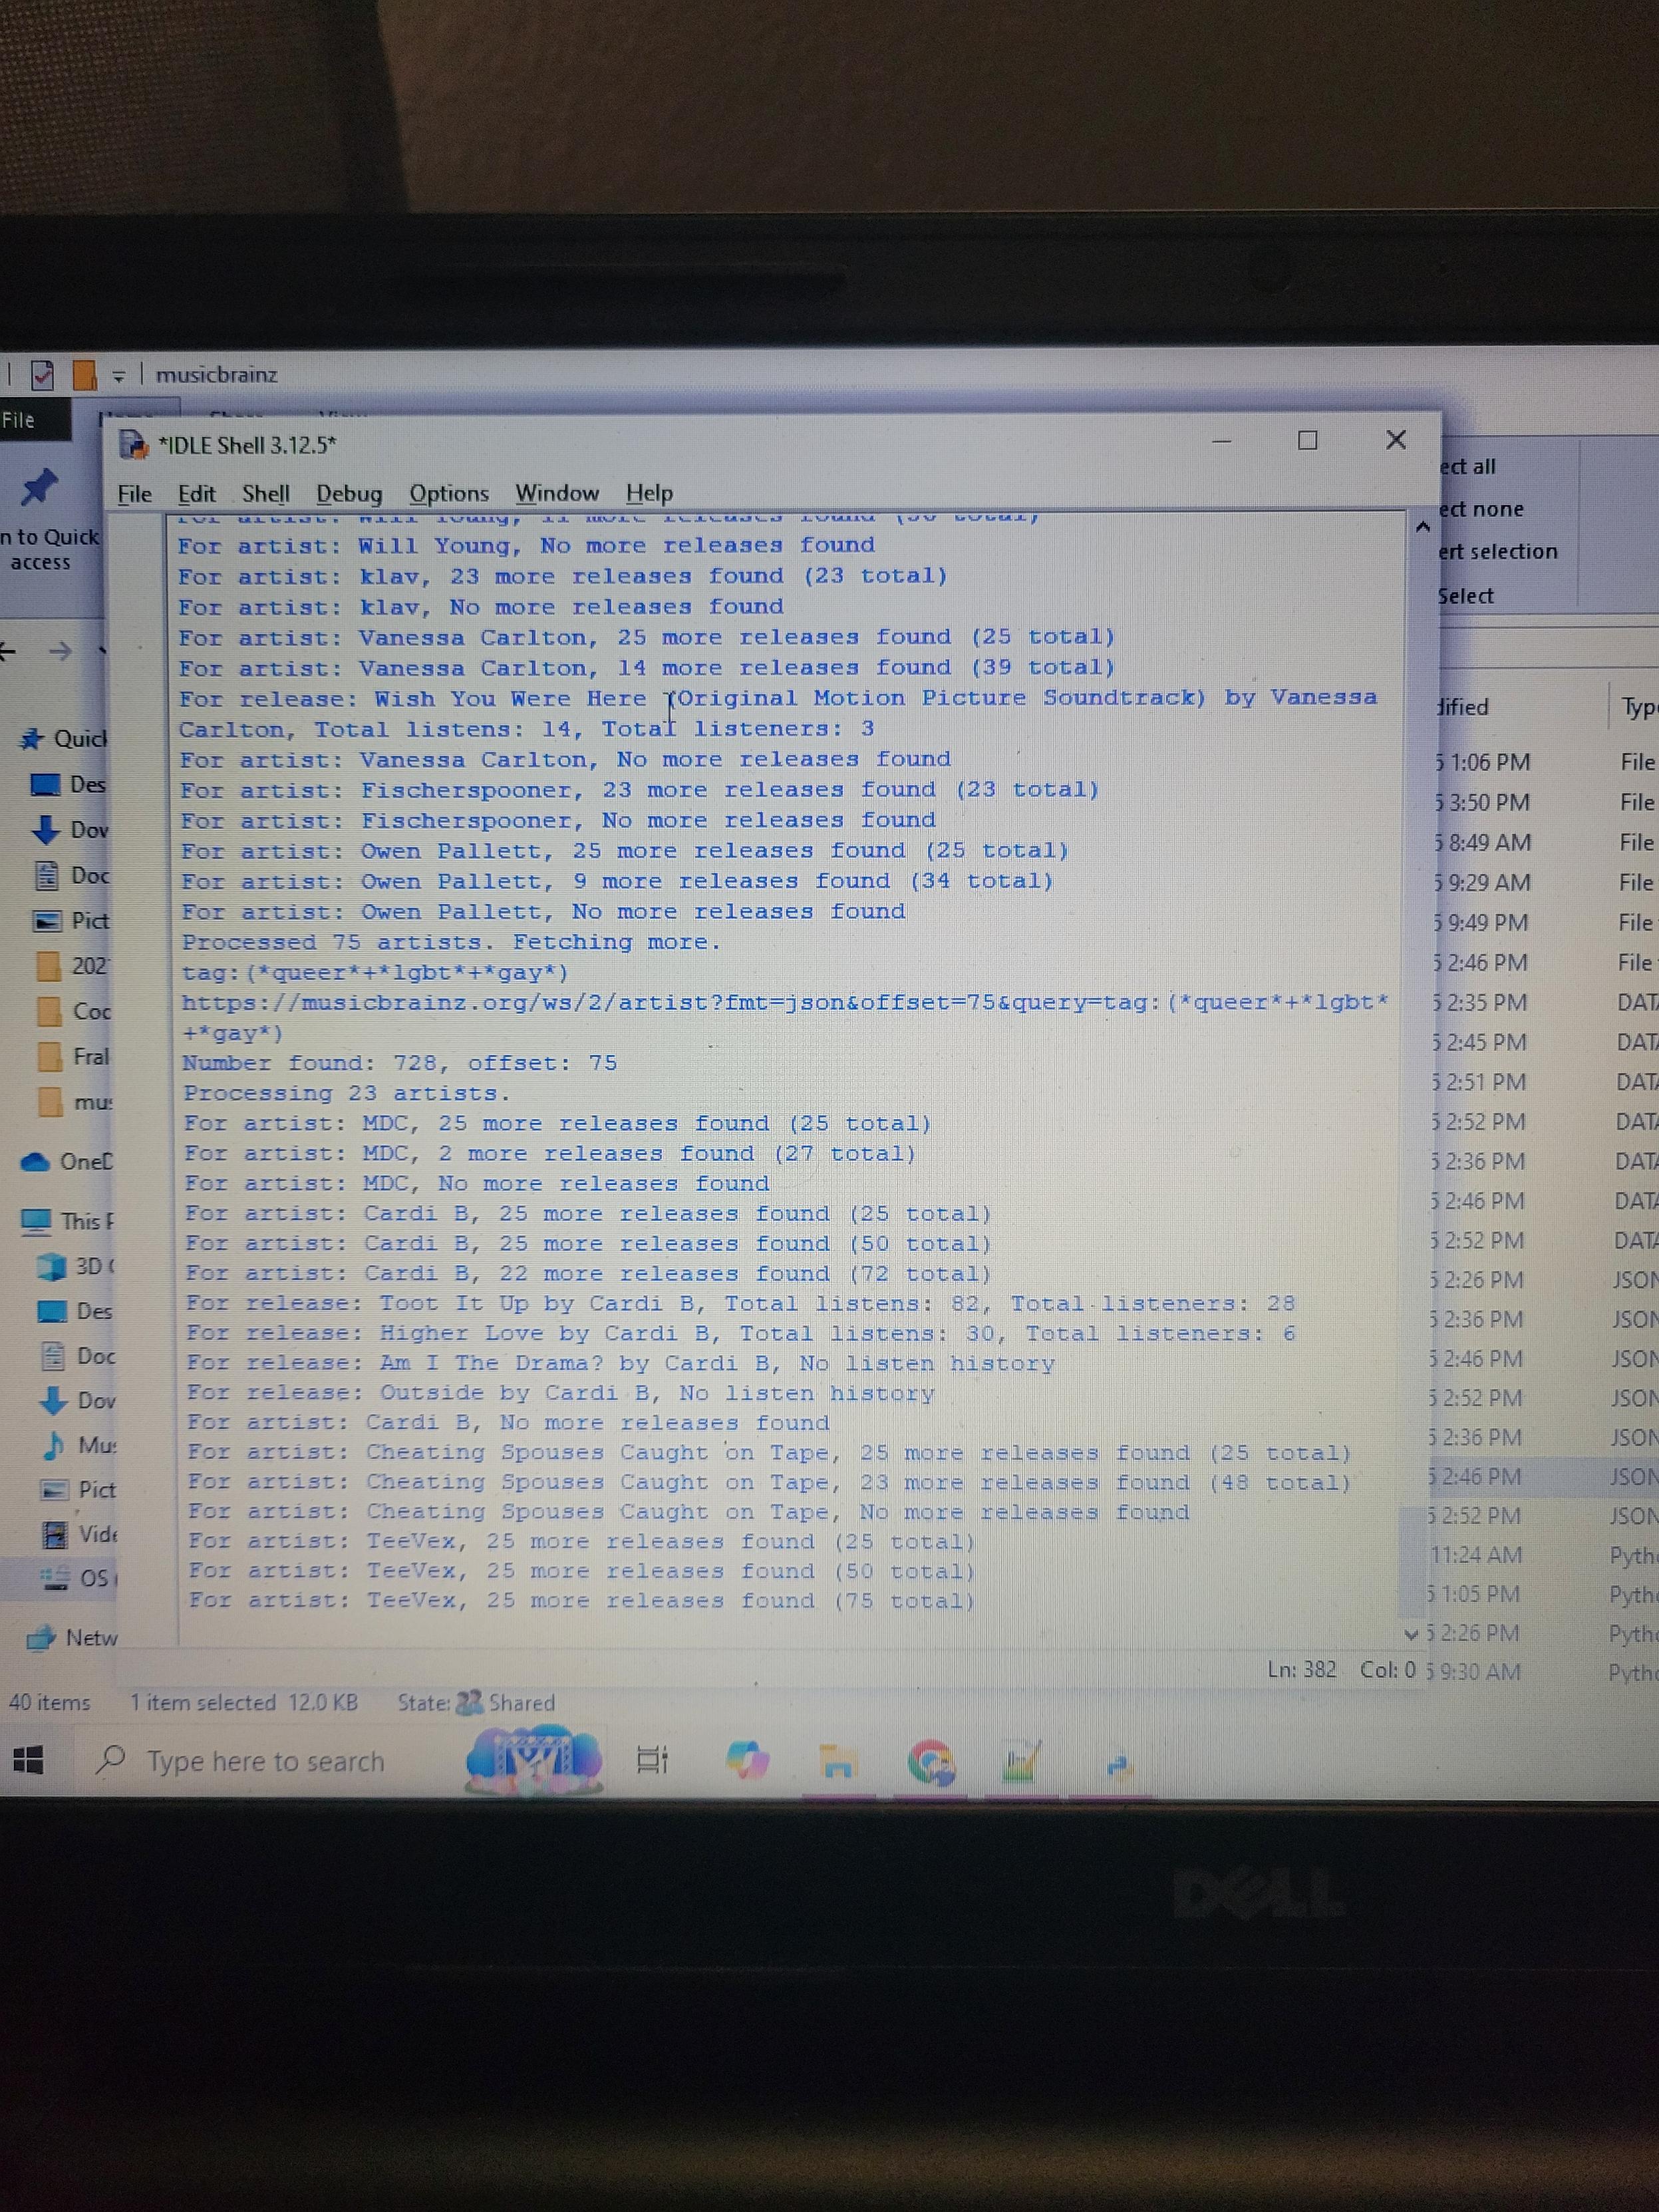This screenshot has height=2212, width=1659.
Task: Open Task View from the taskbar
Action: [652, 1761]
